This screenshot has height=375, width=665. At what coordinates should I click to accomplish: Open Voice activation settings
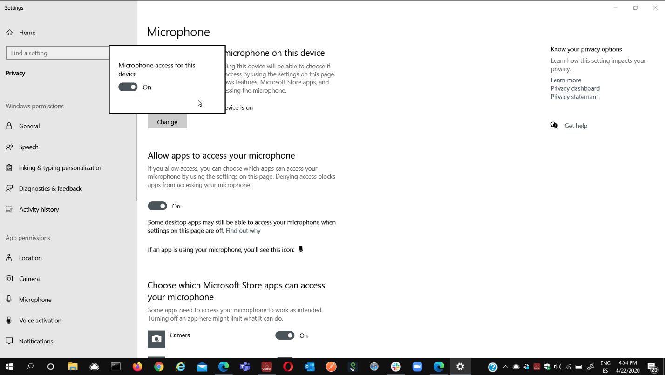(40, 321)
